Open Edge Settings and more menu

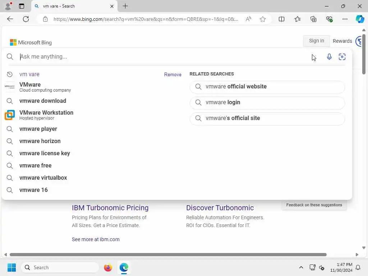(x=345, y=19)
